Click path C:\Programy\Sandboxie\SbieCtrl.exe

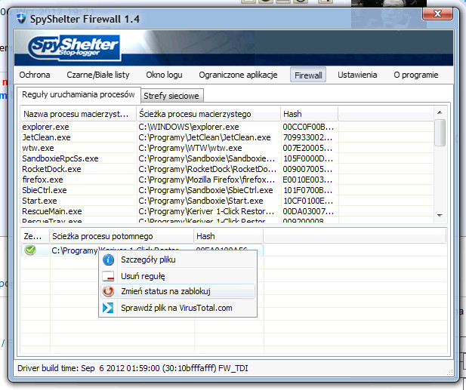[205, 190]
